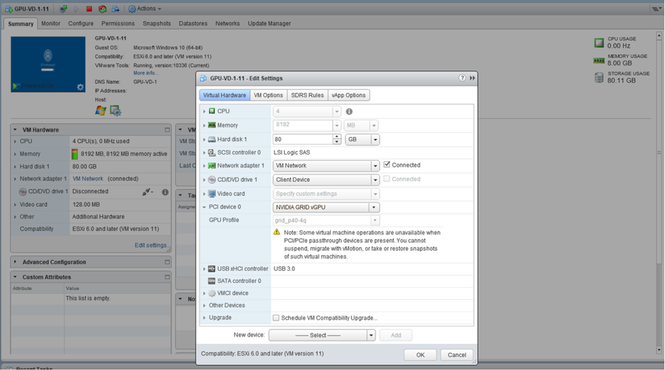The image size is (665, 370).
Task: Open the GPU Profile grid_p40-4q dropdown
Action: pyautogui.click(x=375, y=220)
